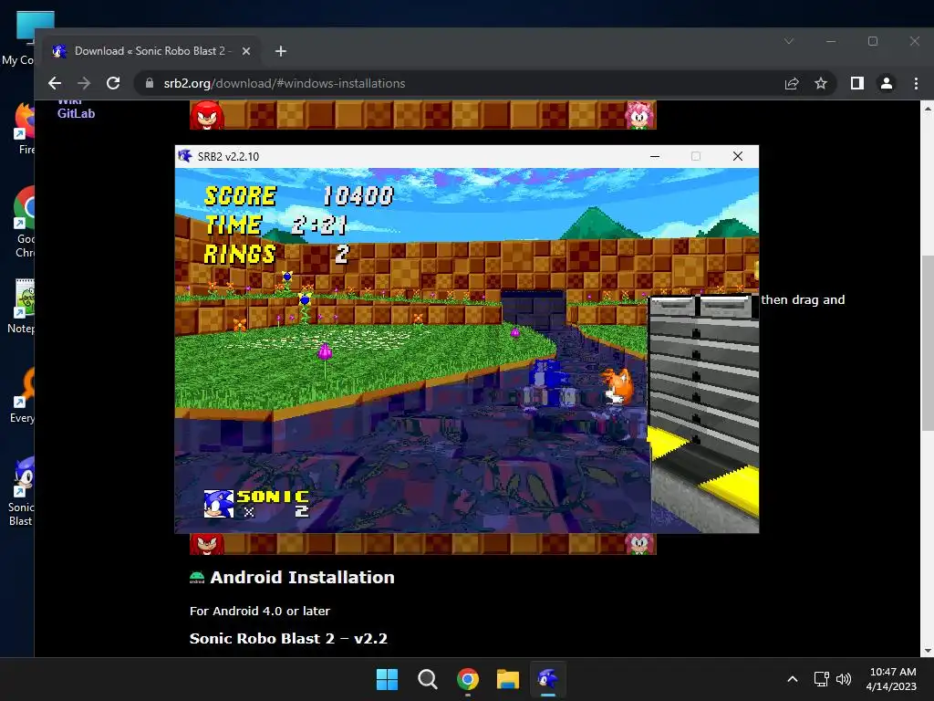Close the Download Sonic Robo Blast tab

click(x=246, y=51)
